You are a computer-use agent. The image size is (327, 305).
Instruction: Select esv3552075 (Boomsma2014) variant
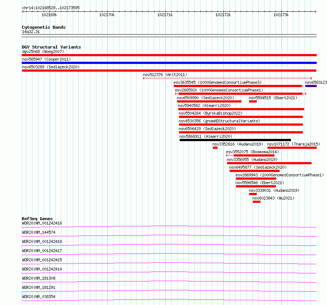coord(252,152)
